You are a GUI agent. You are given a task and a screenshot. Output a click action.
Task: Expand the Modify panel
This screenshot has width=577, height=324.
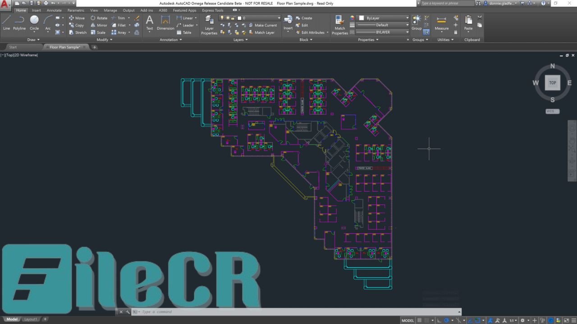point(105,40)
